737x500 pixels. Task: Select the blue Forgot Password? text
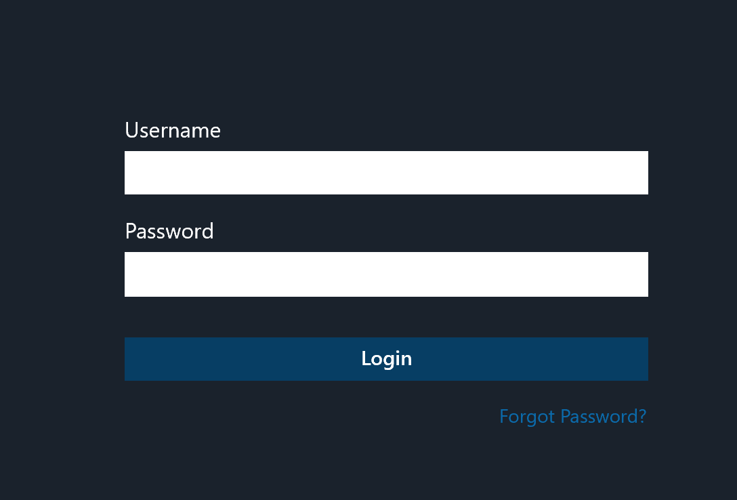click(572, 416)
